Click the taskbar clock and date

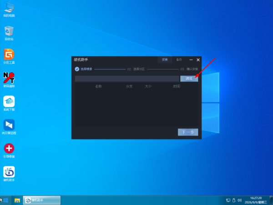[x=256, y=200]
